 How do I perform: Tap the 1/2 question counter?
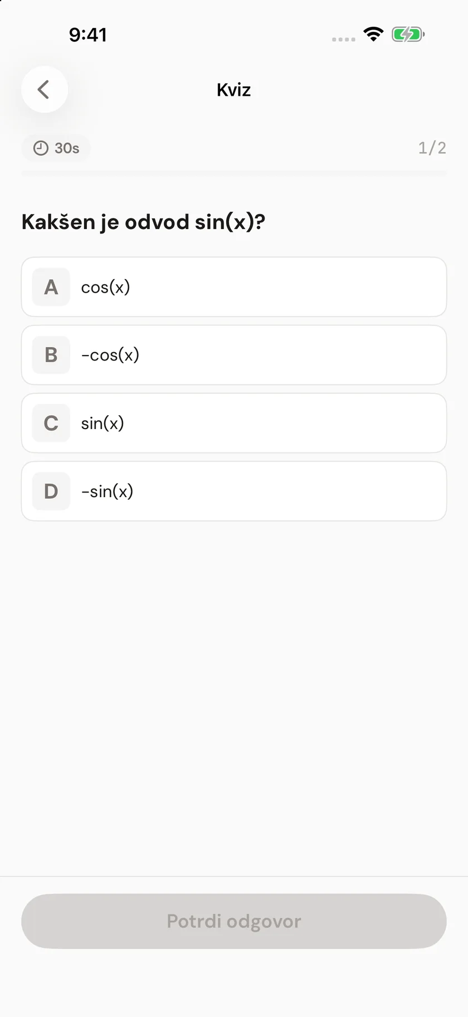click(x=432, y=148)
